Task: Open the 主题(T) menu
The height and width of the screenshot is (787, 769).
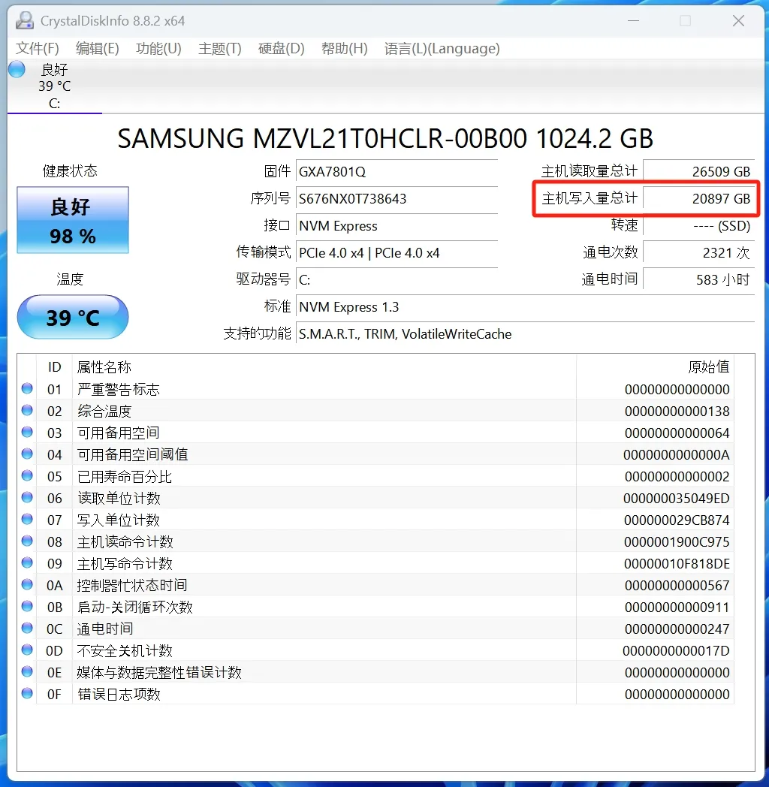Action: [x=220, y=49]
